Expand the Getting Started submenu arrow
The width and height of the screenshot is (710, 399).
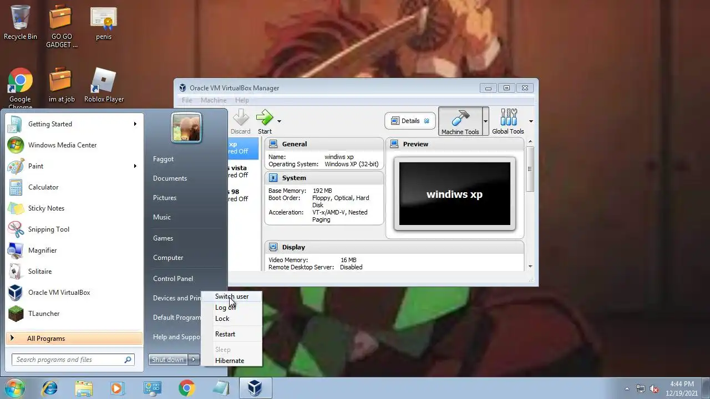point(135,124)
